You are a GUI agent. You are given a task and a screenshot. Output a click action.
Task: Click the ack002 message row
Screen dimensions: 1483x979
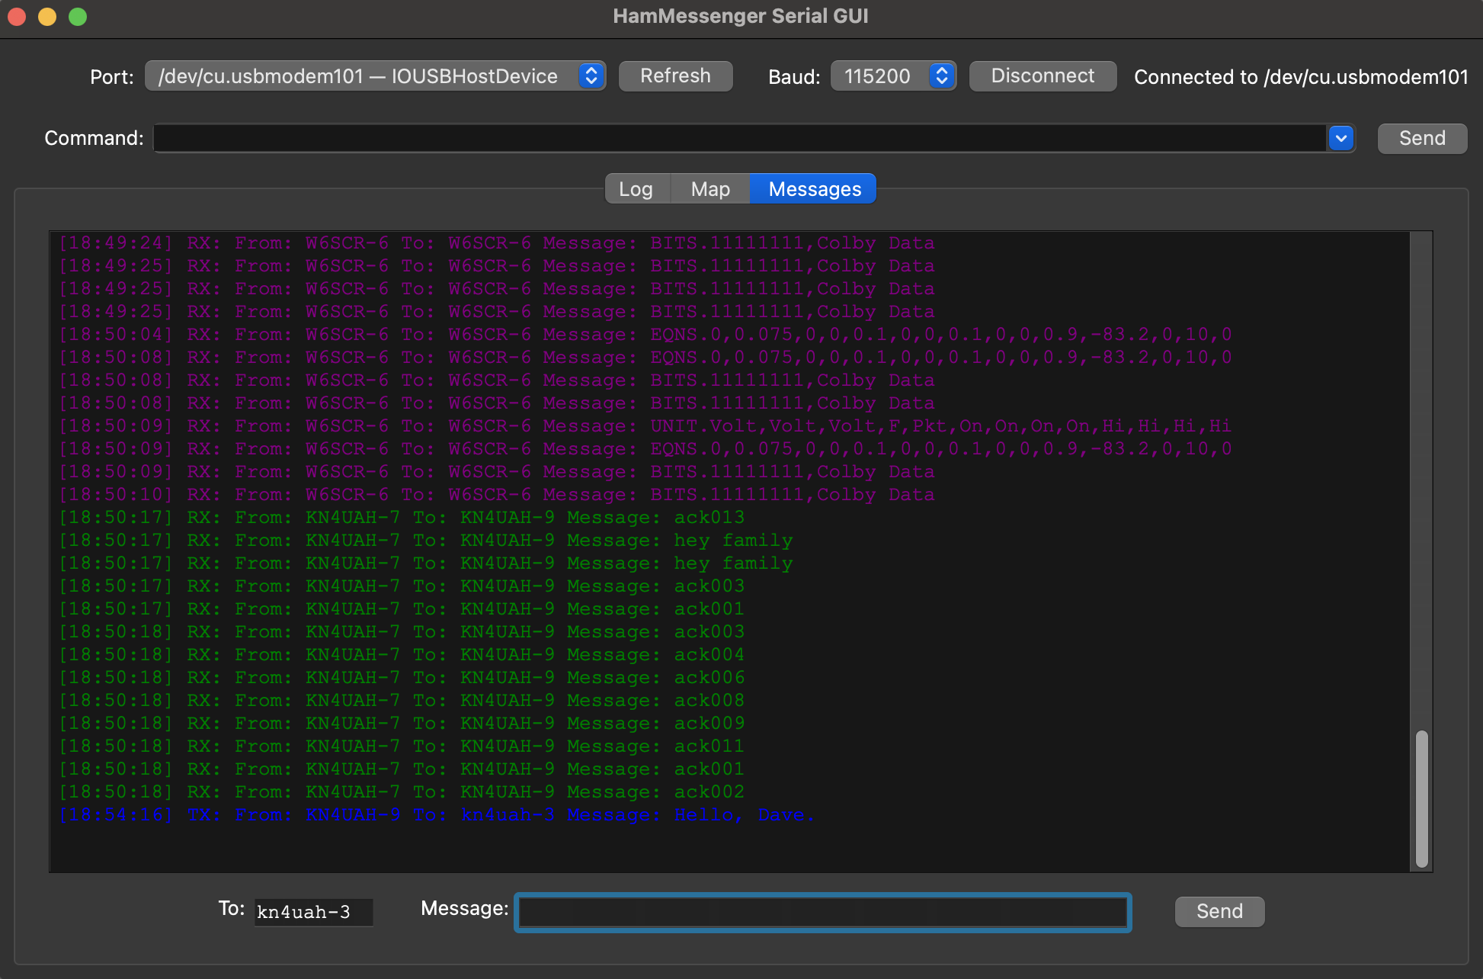(402, 791)
